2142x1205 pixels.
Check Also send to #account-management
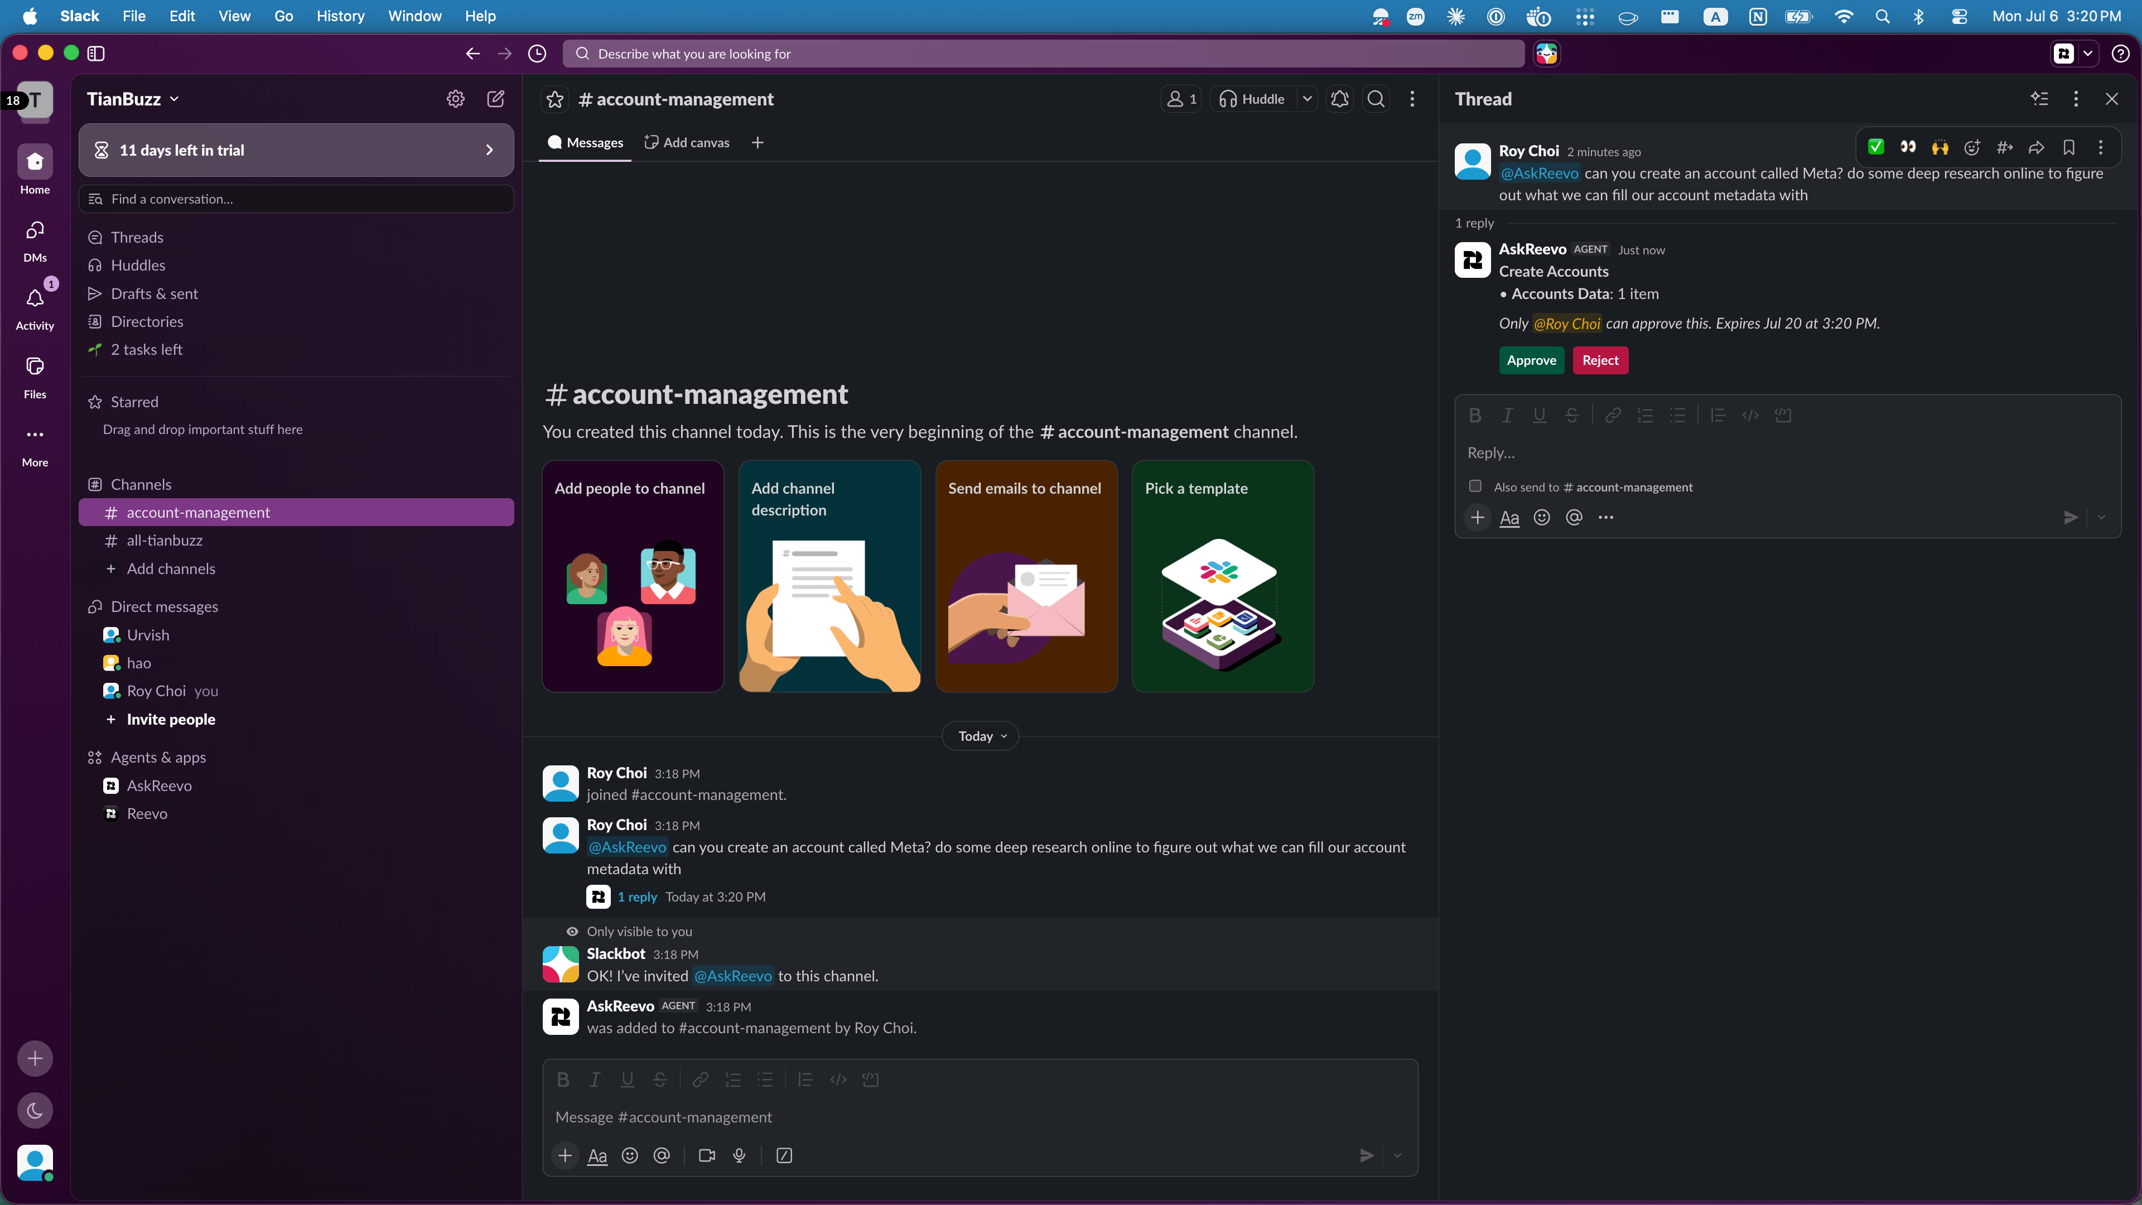coord(1475,486)
